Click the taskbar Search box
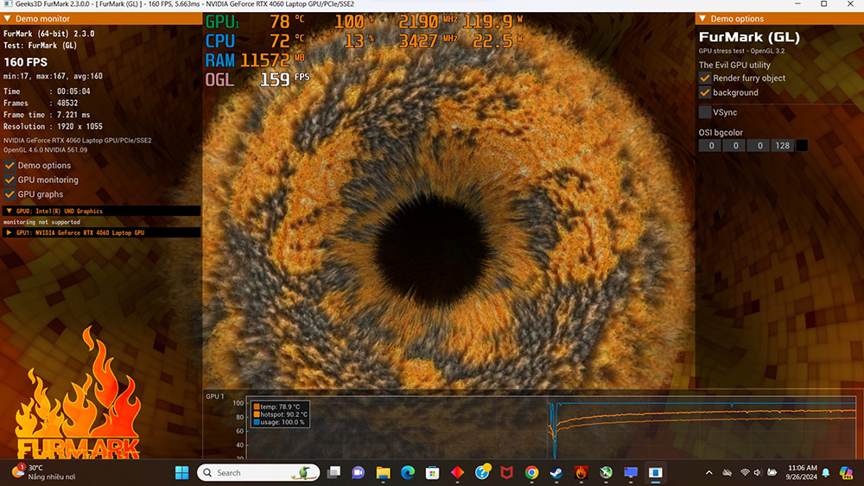This screenshot has height=486, width=864. (x=258, y=472)
